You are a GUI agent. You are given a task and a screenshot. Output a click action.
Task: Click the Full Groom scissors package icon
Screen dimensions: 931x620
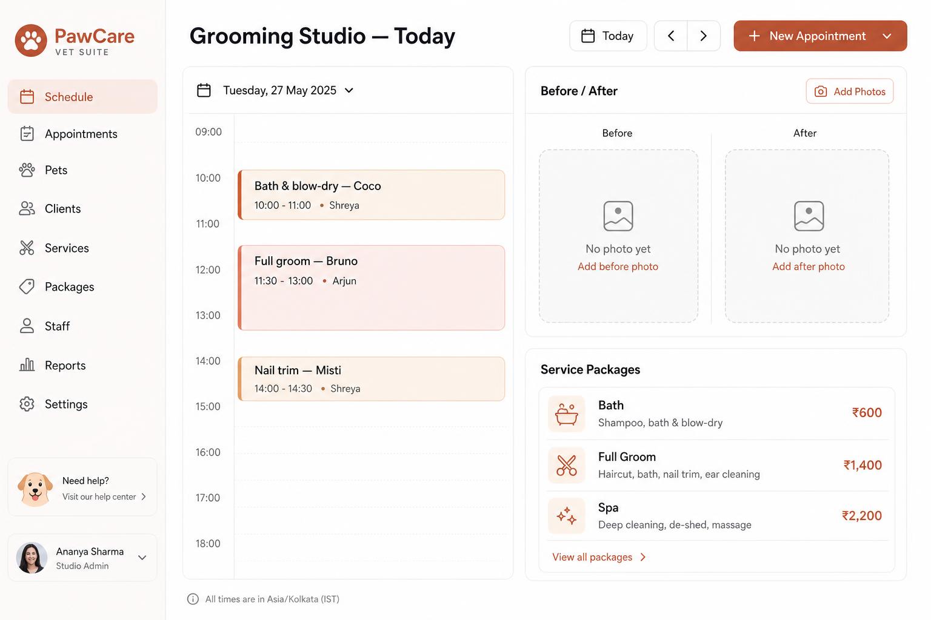566,465
